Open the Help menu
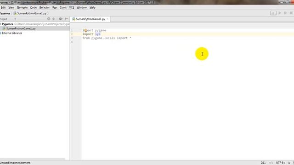294x165 pixels. tap(92, 7)
